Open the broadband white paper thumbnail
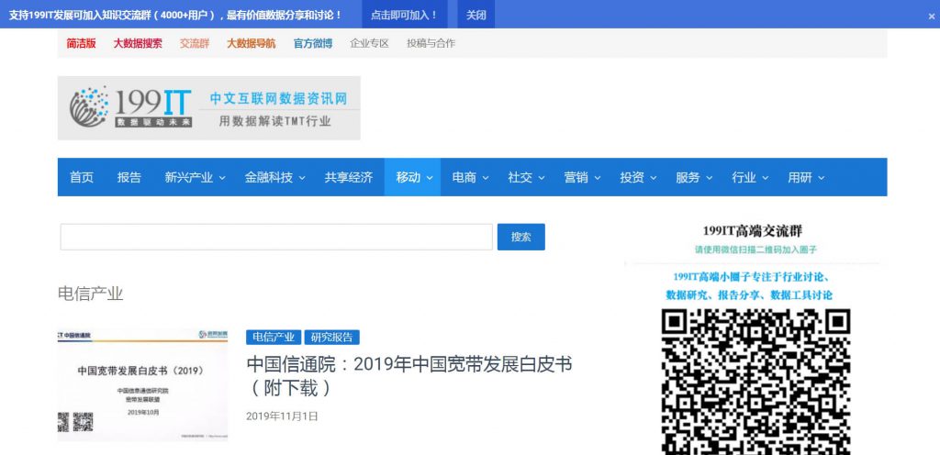 [x=142, y=383]
